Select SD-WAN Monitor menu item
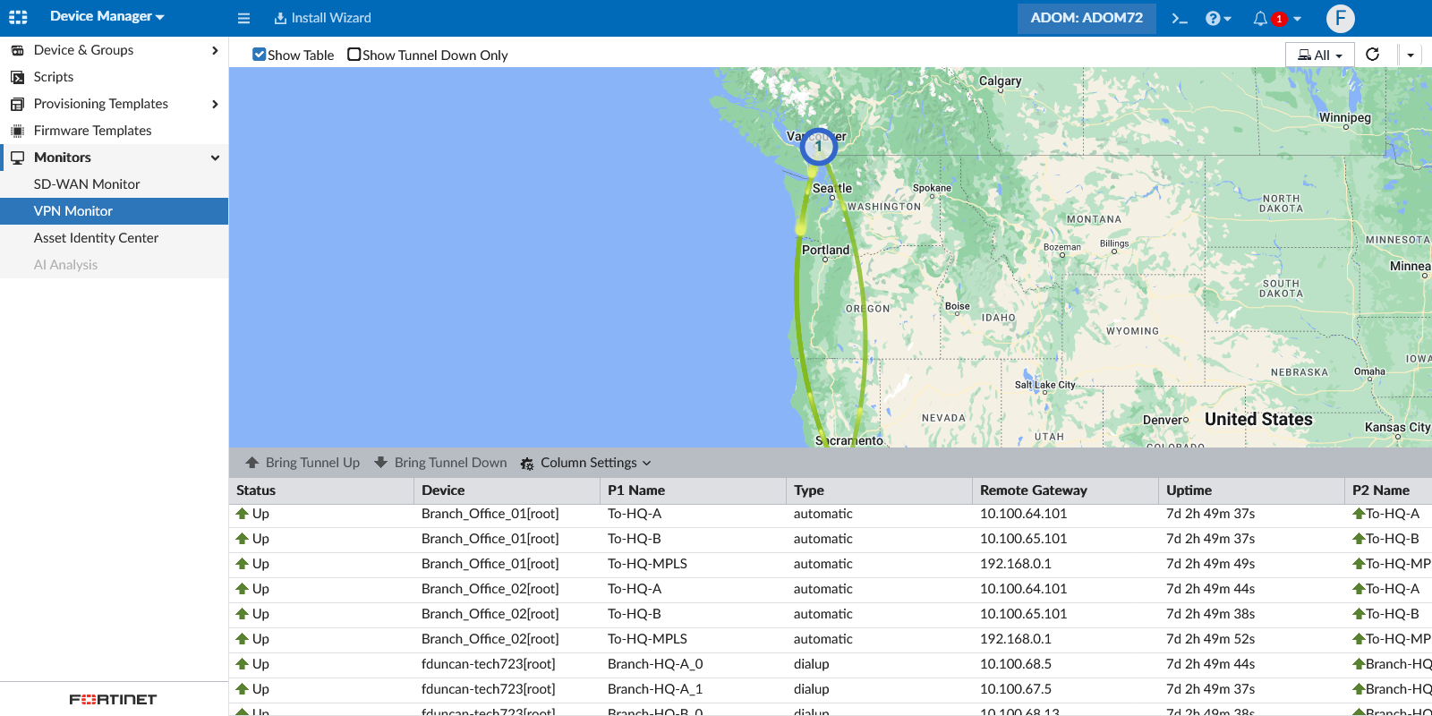Image resolution: width=1432 pixels, height=716 pixels. click(115, 184)
